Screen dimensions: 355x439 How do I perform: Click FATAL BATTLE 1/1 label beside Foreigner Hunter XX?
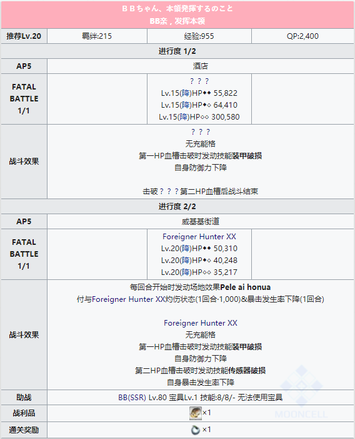(24, 254)
